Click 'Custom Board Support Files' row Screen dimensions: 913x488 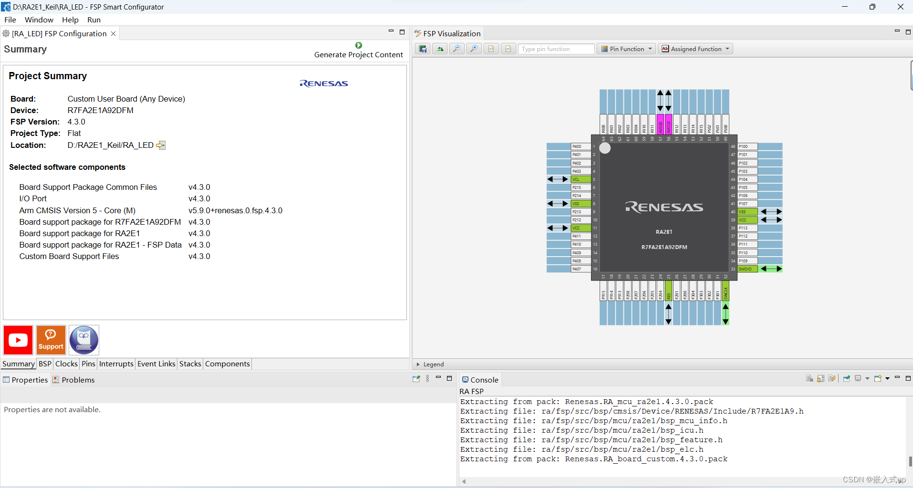tap(114, 256)
